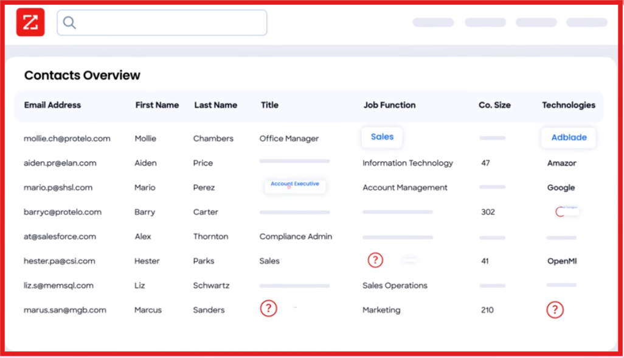Click the Title column header
This screenshot has width=624, height=358.
[x=269, y=105]
